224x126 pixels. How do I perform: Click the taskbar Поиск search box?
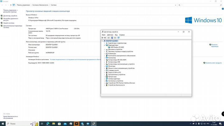point(23,124)
